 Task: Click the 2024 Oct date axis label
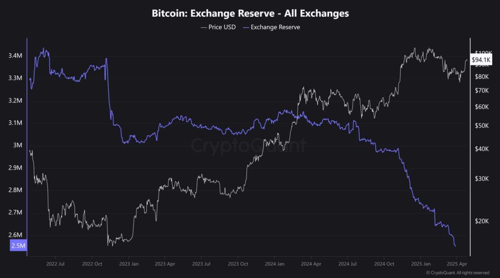click(x=385, y=264)
